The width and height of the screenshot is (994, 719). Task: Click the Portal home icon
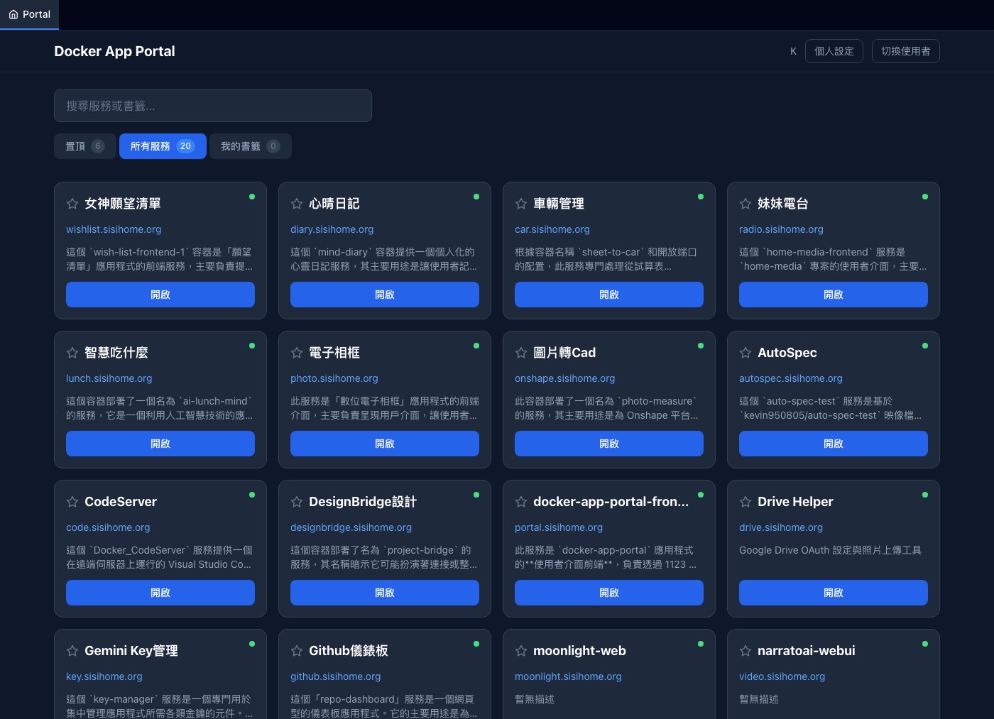(13, 14)
